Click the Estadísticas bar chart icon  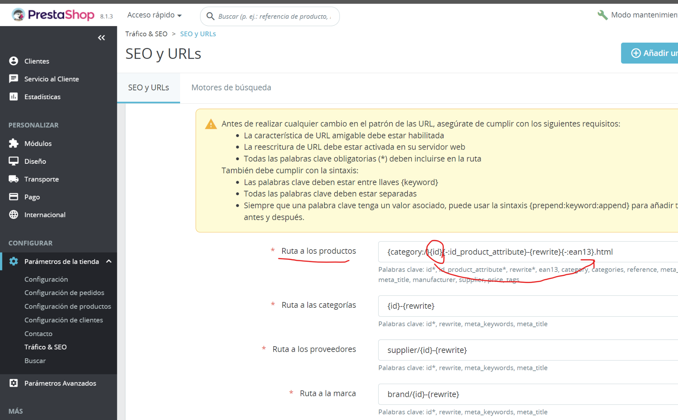click(x=13, y=97)
